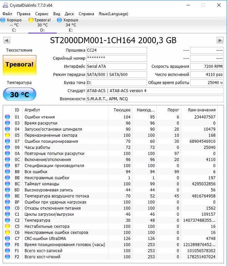Click the 4110 раз power-on count field

click(x=207, y=75)
